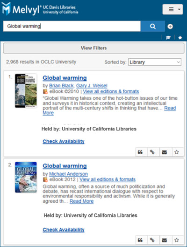Save result 2 with star icon

(177, 240)
